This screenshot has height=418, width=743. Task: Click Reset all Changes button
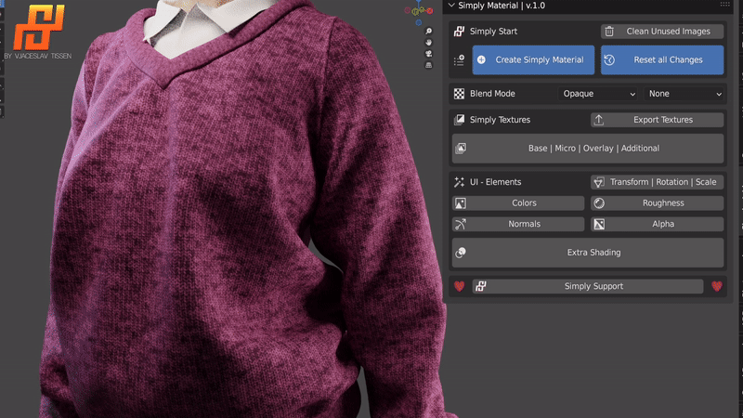(x=662, y=59)
